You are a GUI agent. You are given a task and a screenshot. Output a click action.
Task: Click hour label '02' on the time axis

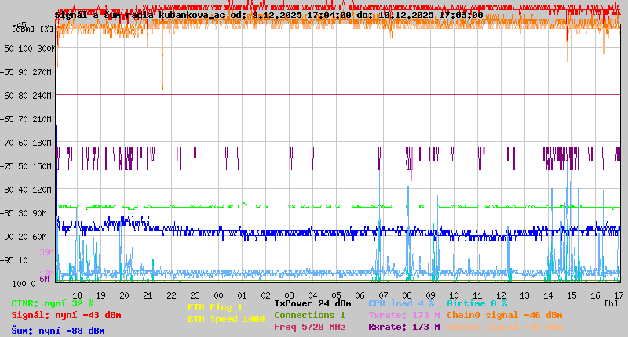click(265, 295)
